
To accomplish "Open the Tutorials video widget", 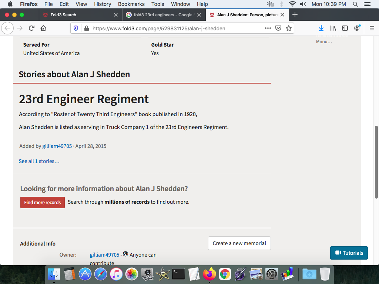I will [x=349, y=253].
